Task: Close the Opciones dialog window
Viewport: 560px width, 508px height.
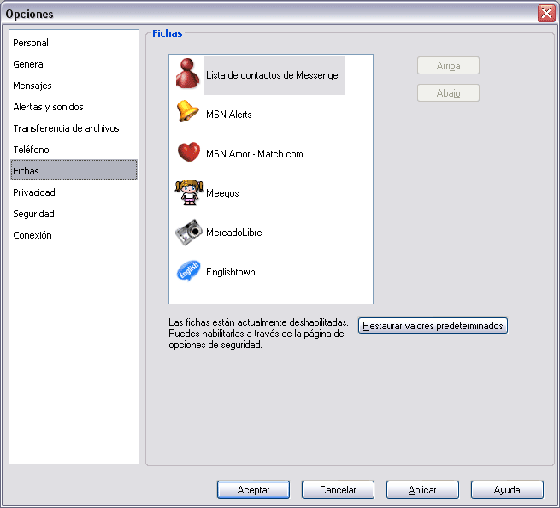Action: tap(546, 14)
